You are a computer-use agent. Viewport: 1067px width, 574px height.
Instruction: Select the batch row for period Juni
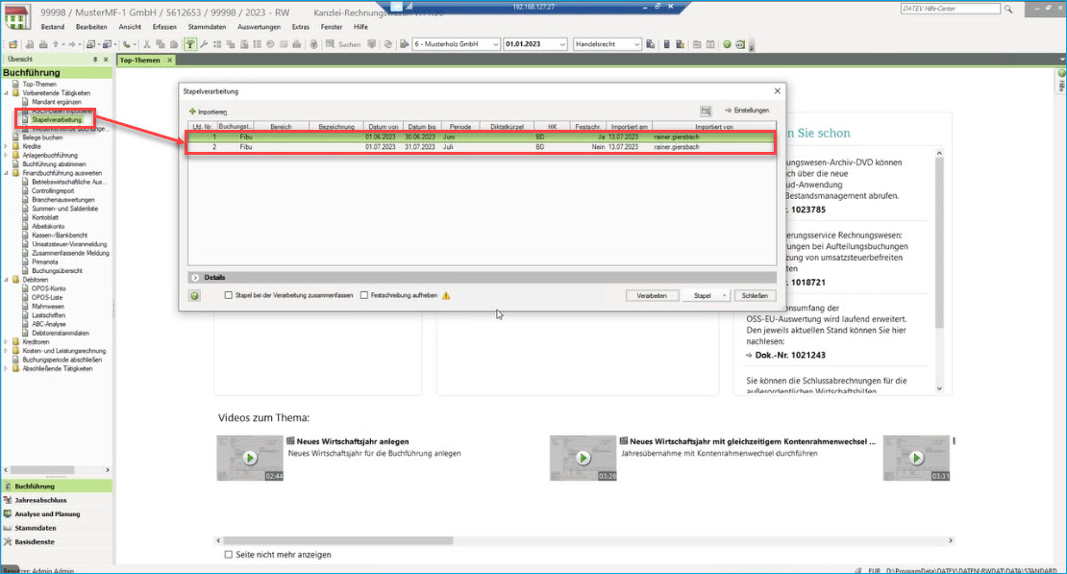[481, 137]
